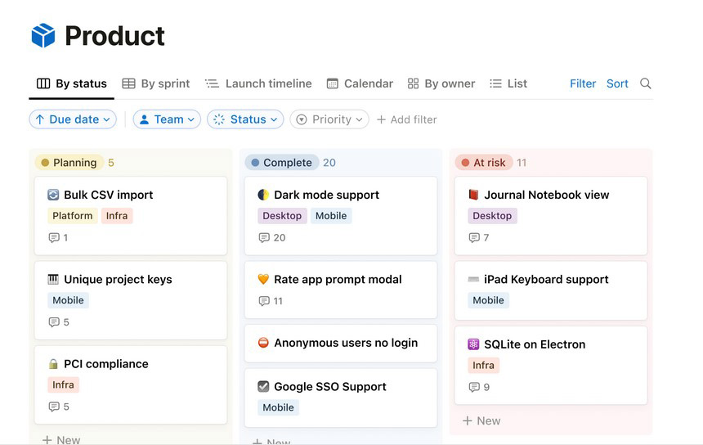Click Anonymous users no login stop icon
The image size is (703, 445).
click(x=263, y=343)
